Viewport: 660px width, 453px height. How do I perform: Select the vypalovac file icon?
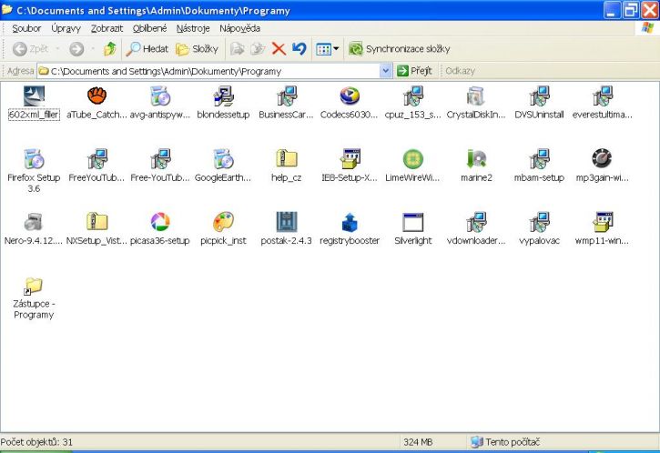[539, 222]
